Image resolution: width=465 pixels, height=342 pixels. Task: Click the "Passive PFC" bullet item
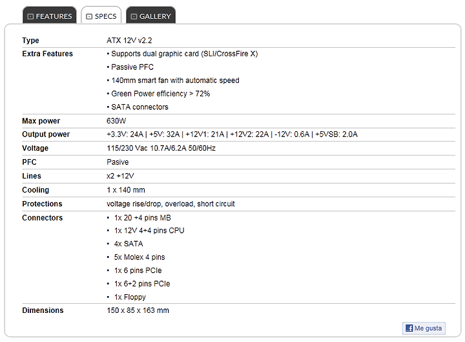(132, 67)
